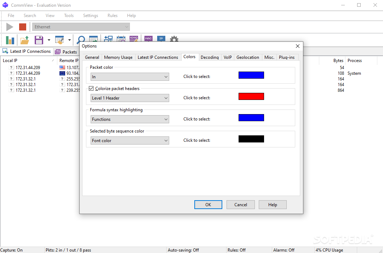Image resolution: width=383 pixels, height=253 pixels.
Task: Click the US flag in Remote IP
Action: point(62,67)
